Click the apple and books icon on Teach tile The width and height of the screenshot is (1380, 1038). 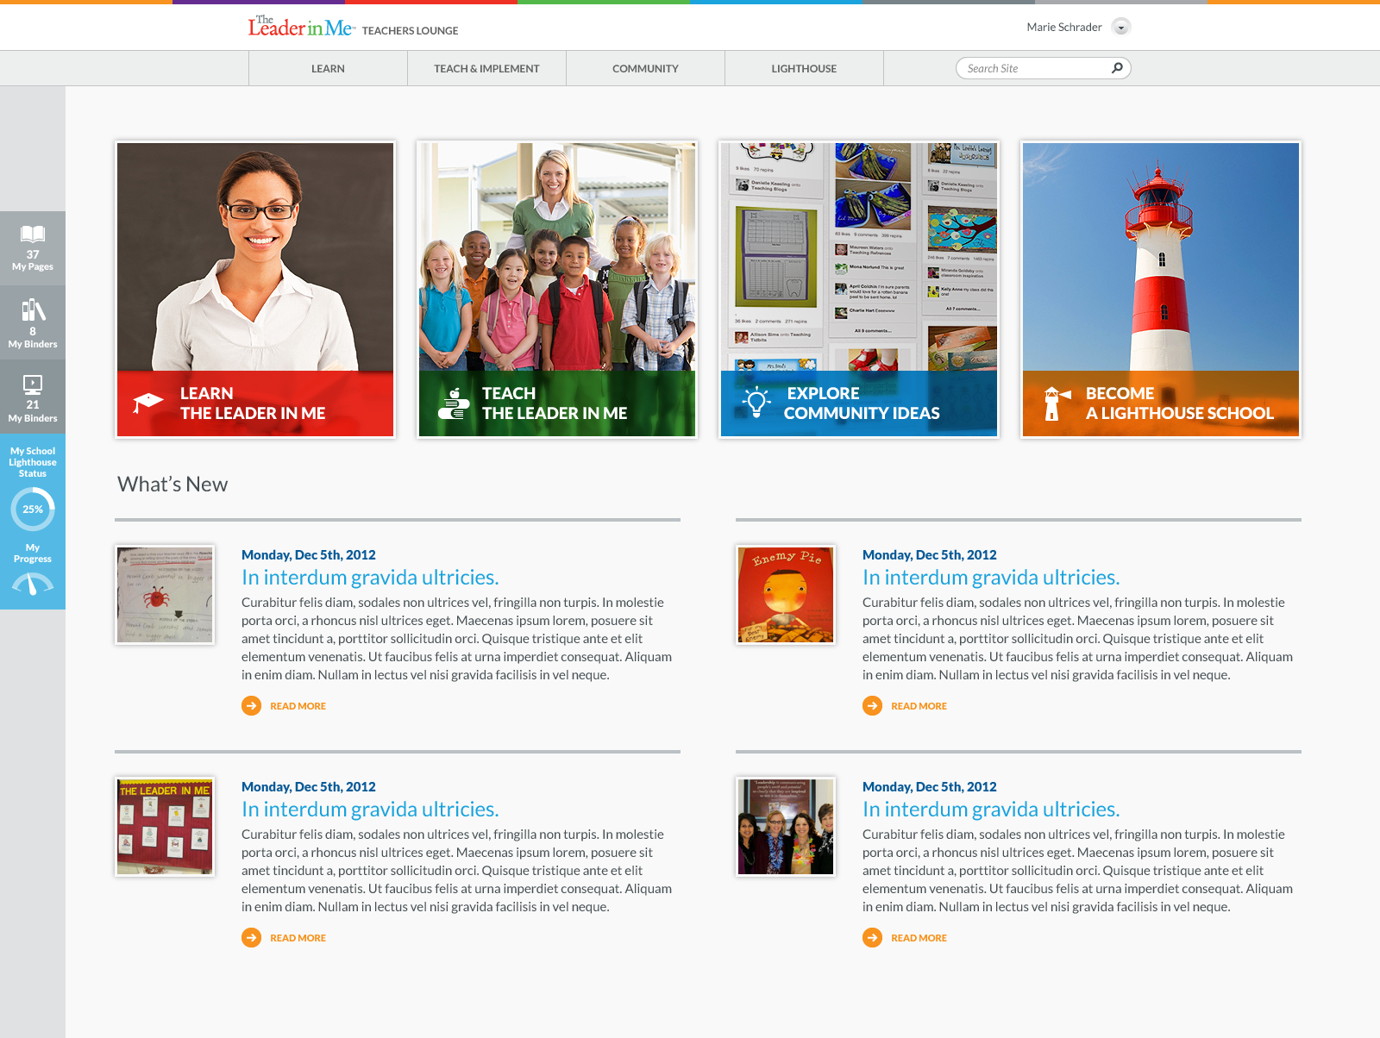click(453, 403)
